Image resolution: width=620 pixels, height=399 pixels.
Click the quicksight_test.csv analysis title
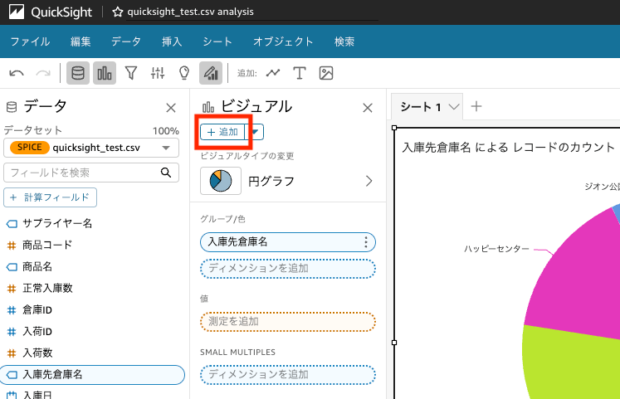pyautogui.click(x=191, y=12)
